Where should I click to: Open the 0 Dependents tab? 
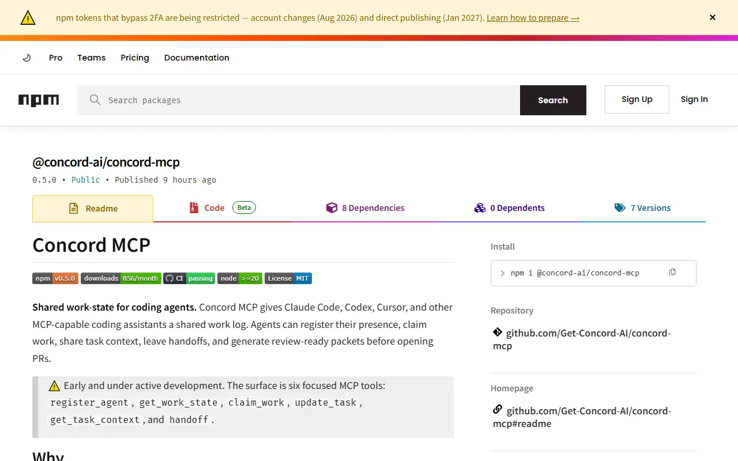[510, 208]
